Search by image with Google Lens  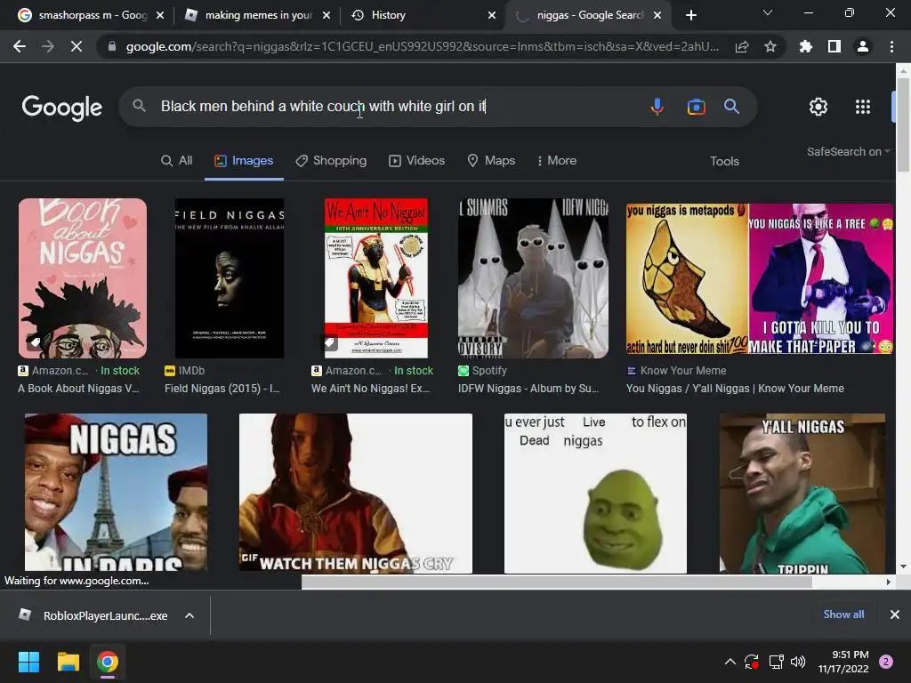pos(696,107)
